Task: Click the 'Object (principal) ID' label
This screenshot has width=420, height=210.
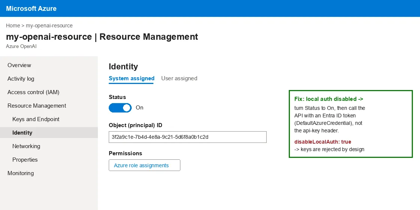Action: (135, 125)
